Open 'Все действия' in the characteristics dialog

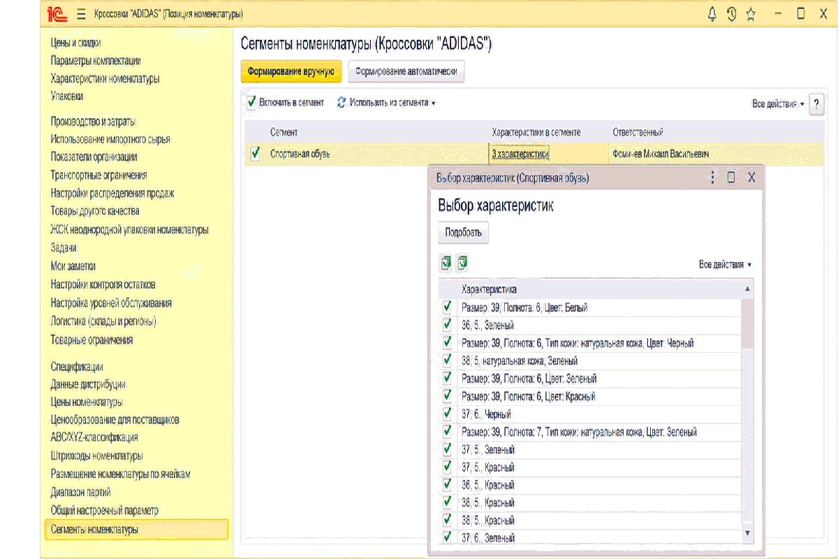pos(726,265)
